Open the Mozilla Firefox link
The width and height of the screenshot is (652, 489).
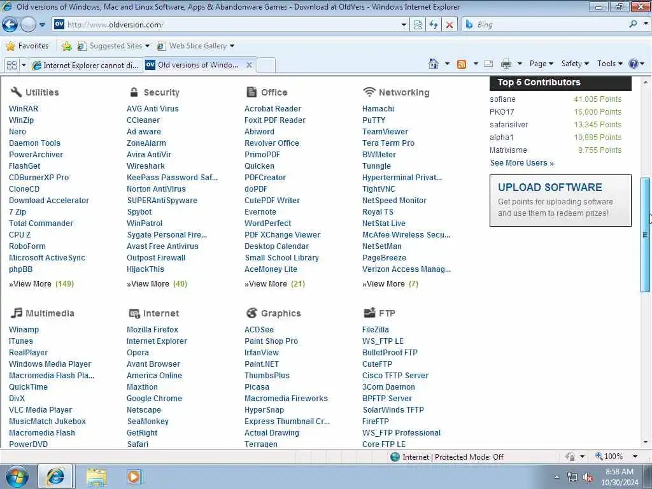click(152, 329)
